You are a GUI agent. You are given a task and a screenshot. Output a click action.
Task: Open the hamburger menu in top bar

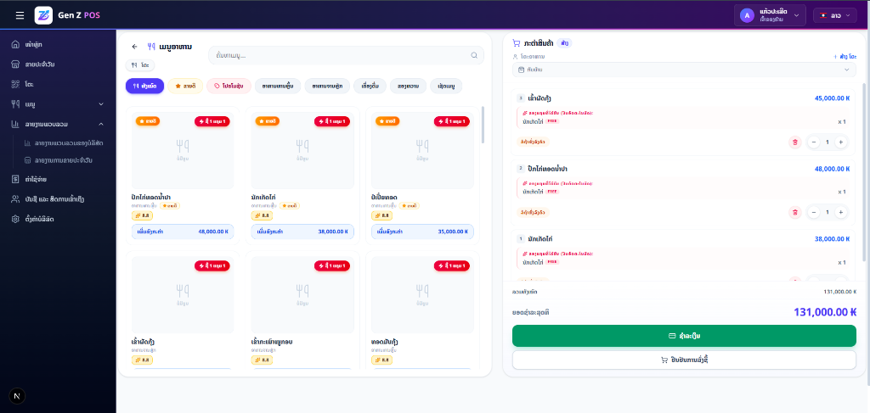click(20, 15)
